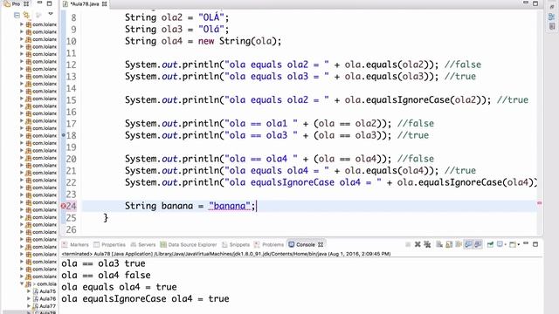Image resolution: width=559 pixels, height=314 pixels.
Task: Open the Problems tab
Action: click(x=269, y=244)
